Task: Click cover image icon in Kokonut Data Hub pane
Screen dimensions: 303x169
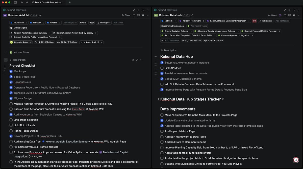Action: [x=294, y=15]
